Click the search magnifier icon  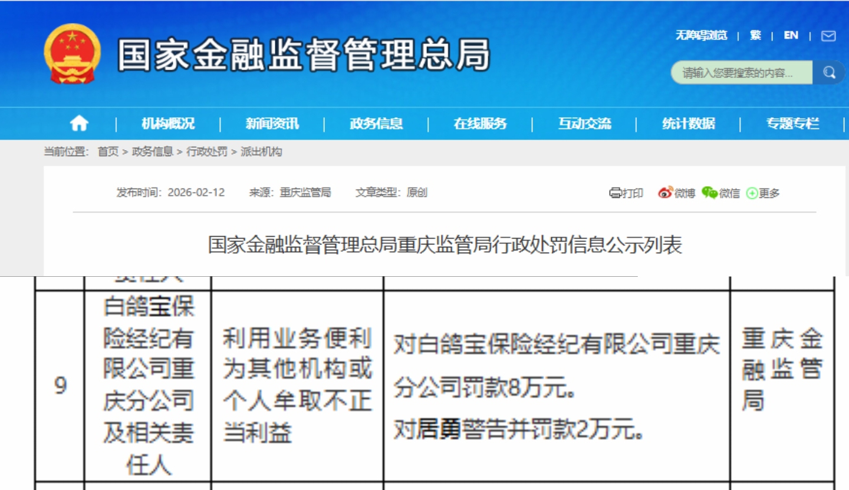pos(829,73)
